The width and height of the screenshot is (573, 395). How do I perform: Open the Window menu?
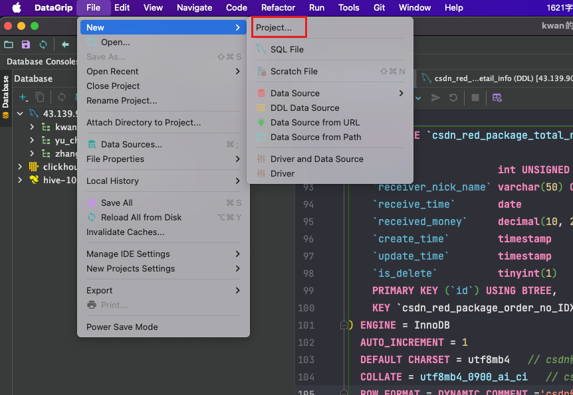click(414, 7)
